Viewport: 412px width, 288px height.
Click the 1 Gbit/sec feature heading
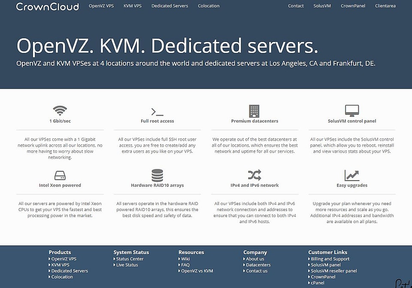[x=60, y=121]
